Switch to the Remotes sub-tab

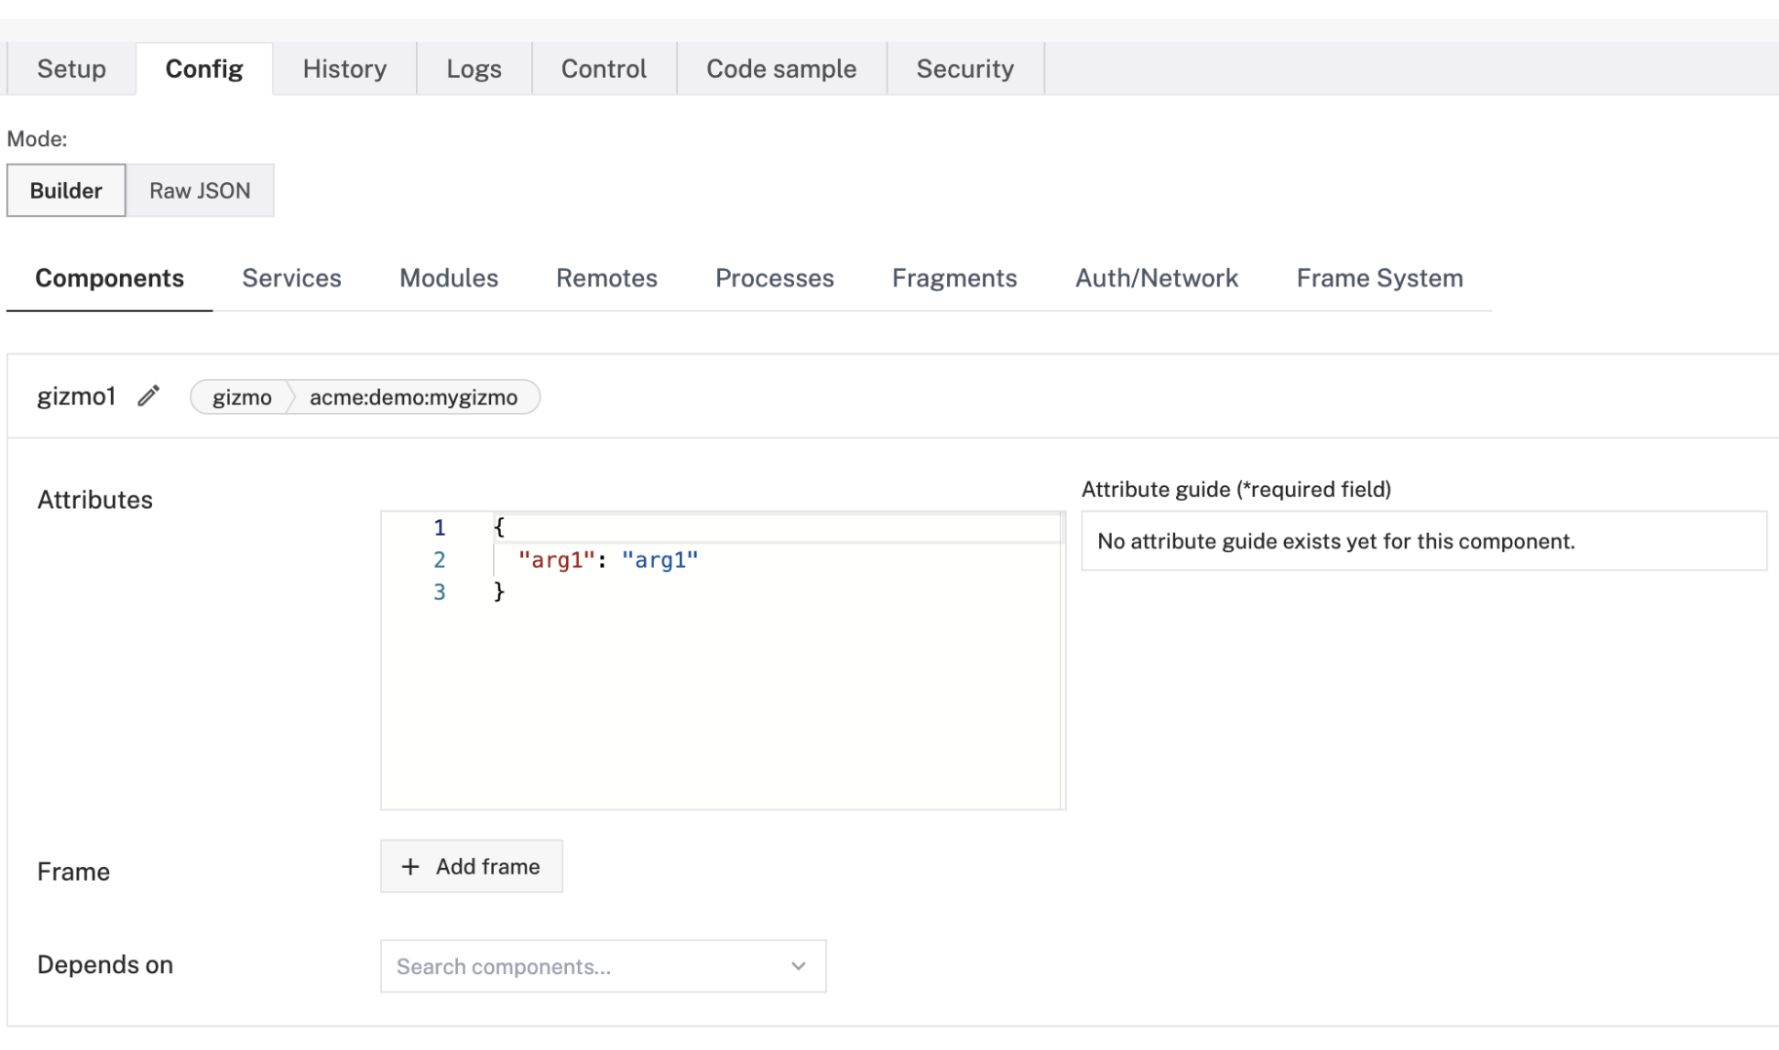tap(607, 279)
